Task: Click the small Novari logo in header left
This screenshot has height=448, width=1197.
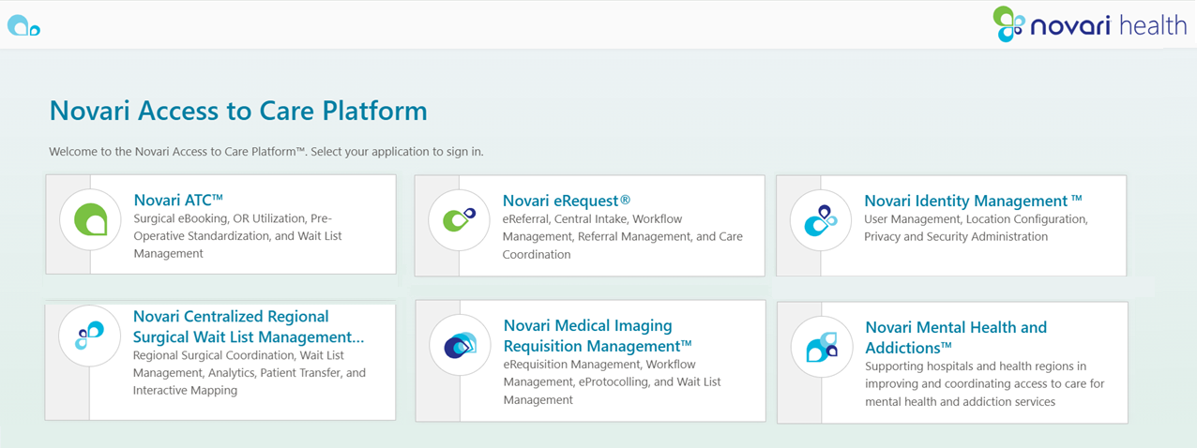Action: pos(23,25)
